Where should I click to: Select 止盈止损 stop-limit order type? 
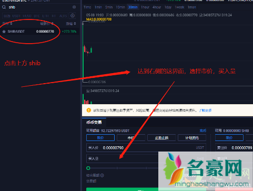coord(161,138)
